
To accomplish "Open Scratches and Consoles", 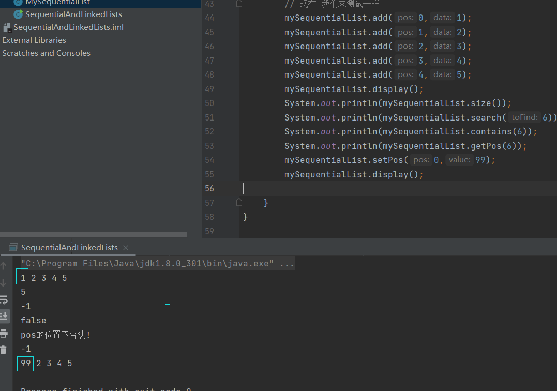I will [46, 53].
